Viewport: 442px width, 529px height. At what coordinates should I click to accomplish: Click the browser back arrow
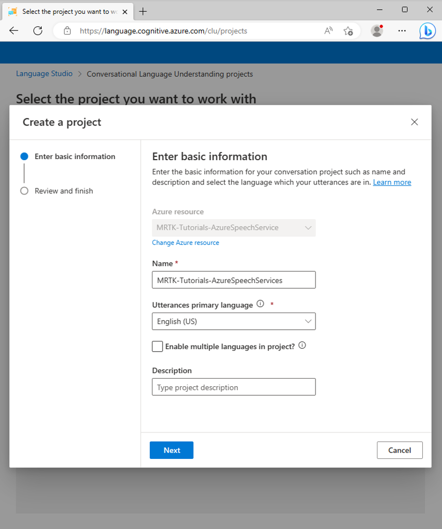14,30
